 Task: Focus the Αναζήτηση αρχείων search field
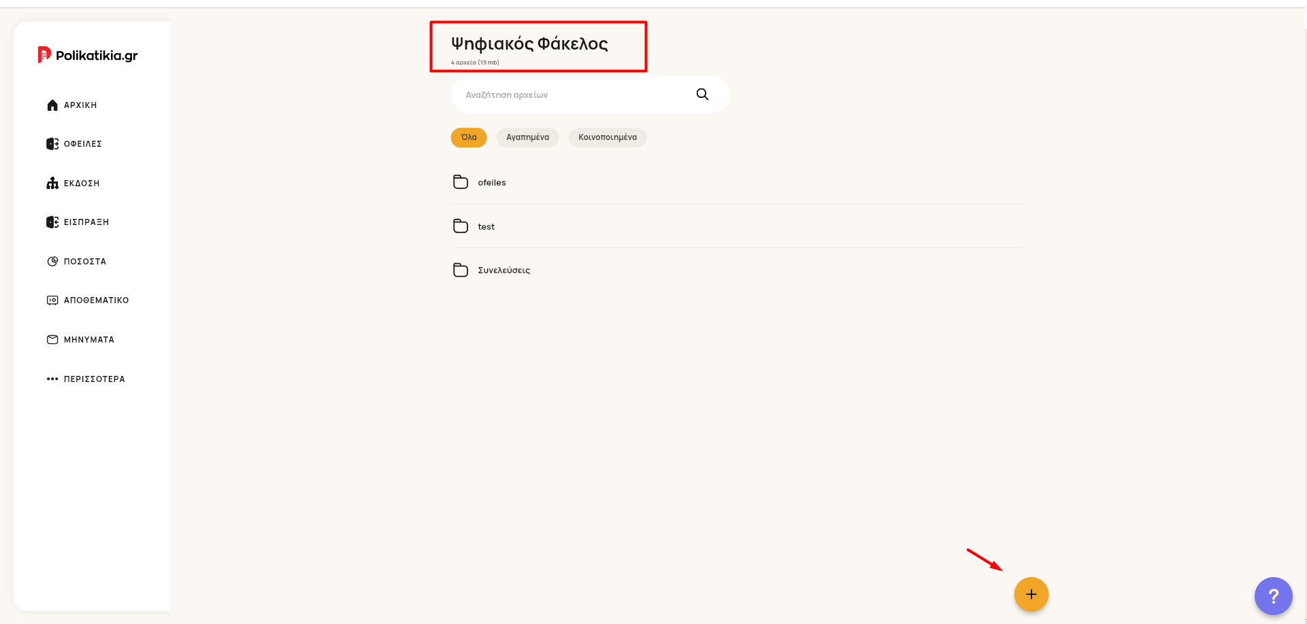(x=590, y=94)
